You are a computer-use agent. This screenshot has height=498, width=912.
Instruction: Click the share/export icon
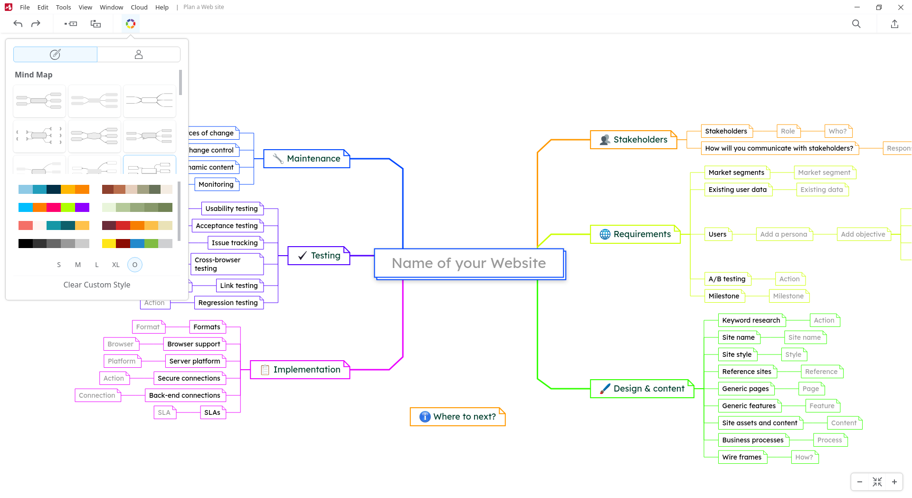click(x=894, y=24)
